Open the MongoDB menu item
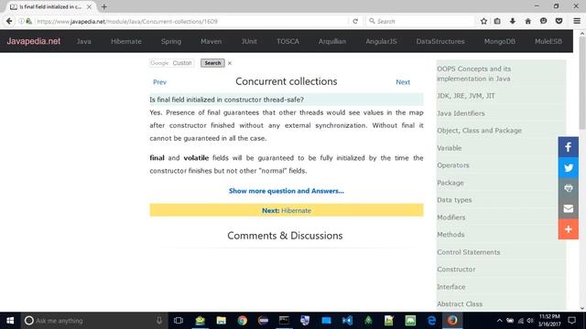 [500, 41]
